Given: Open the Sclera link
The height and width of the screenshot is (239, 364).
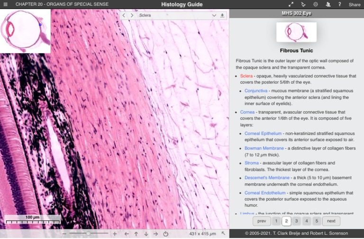Looking at the screenshot, I should coord(246,76).
